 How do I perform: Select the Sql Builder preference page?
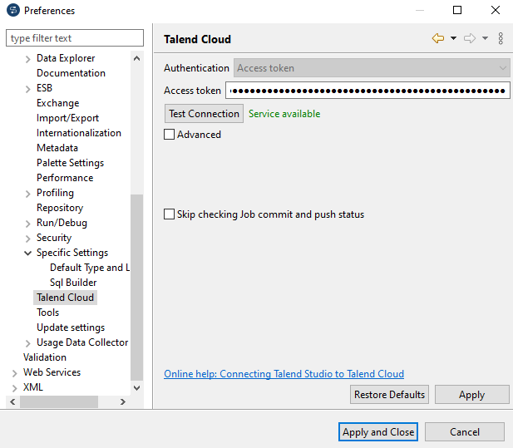pyautogui.click(x=73, y=283)
